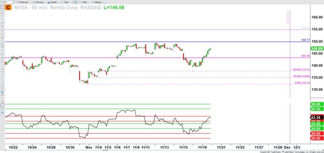The image size is (324, 153).
Task: Select the Rectangle drawing tool
Action: (x=2, y=89)
